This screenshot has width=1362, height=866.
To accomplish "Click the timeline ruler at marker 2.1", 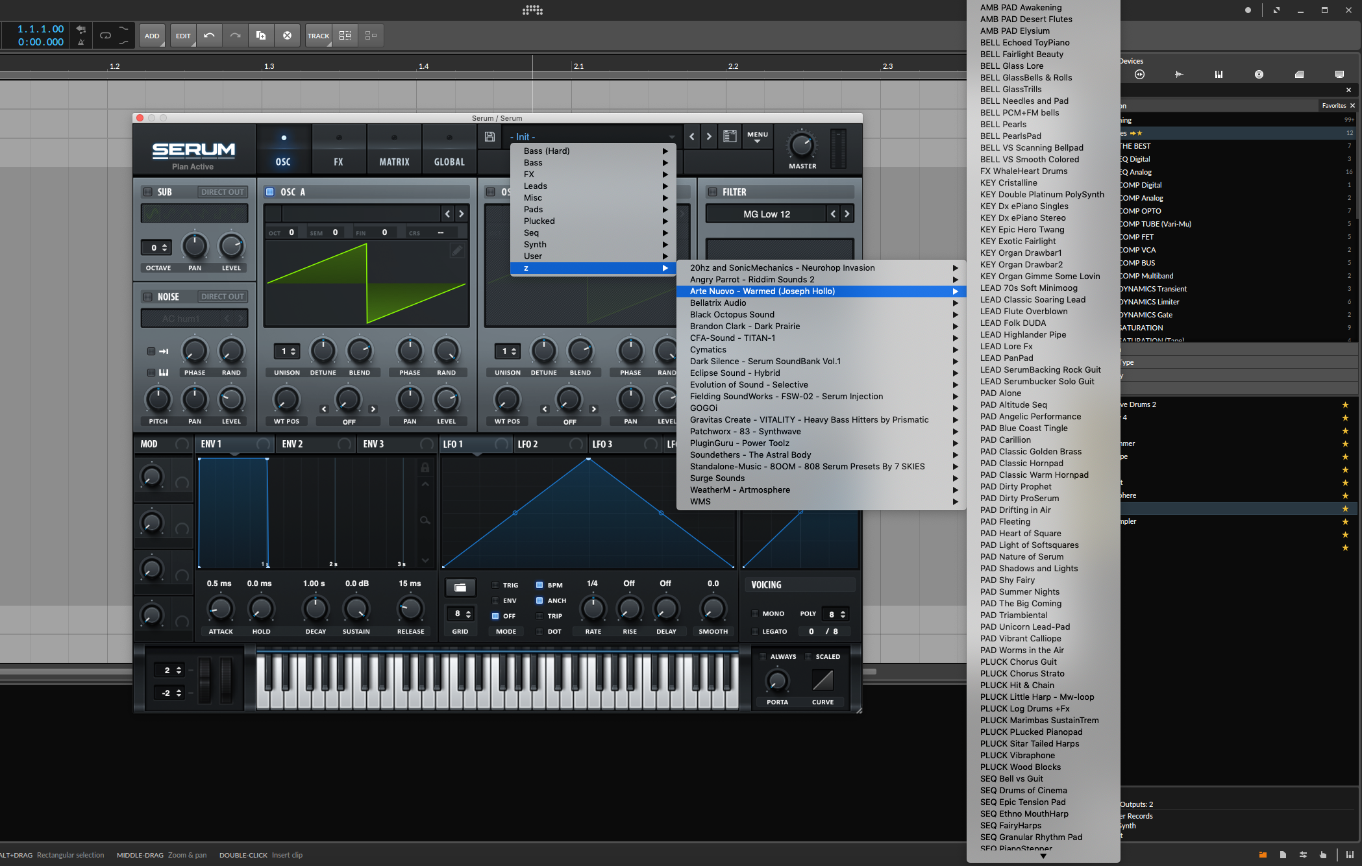I will point(578,66).
